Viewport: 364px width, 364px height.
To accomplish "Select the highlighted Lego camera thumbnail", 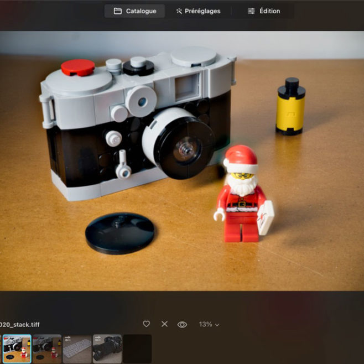I will [17, 349].
